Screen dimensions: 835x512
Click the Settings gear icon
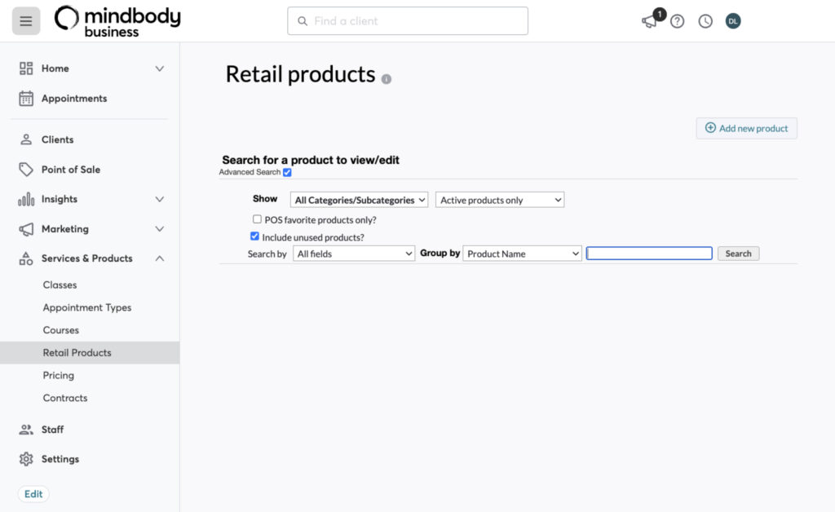pos(26,459)
